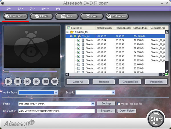Open the Option menu
This screenshot has height=129, width=171.
point(45,9)
